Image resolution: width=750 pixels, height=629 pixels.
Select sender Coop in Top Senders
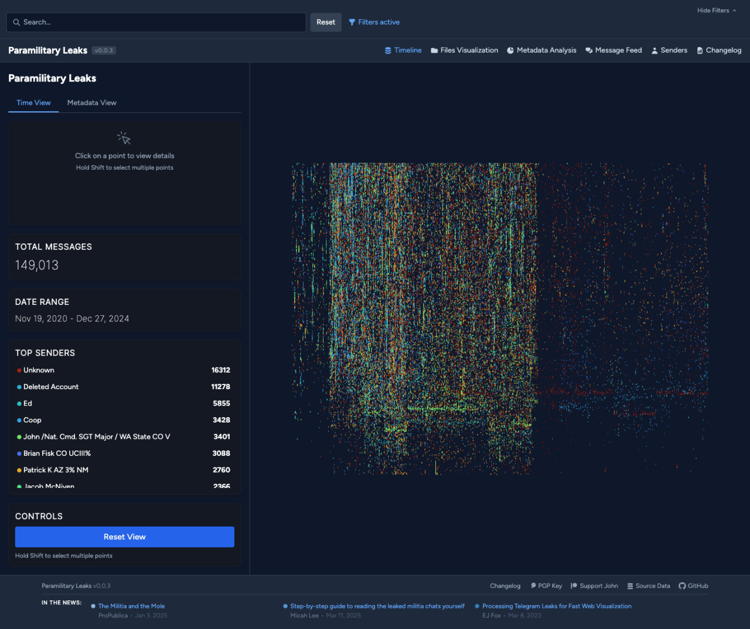click(124, 420)
